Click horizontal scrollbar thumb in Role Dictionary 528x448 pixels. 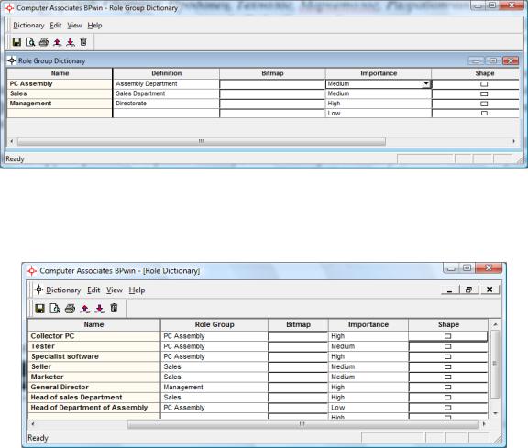click(x=302, y=424)
